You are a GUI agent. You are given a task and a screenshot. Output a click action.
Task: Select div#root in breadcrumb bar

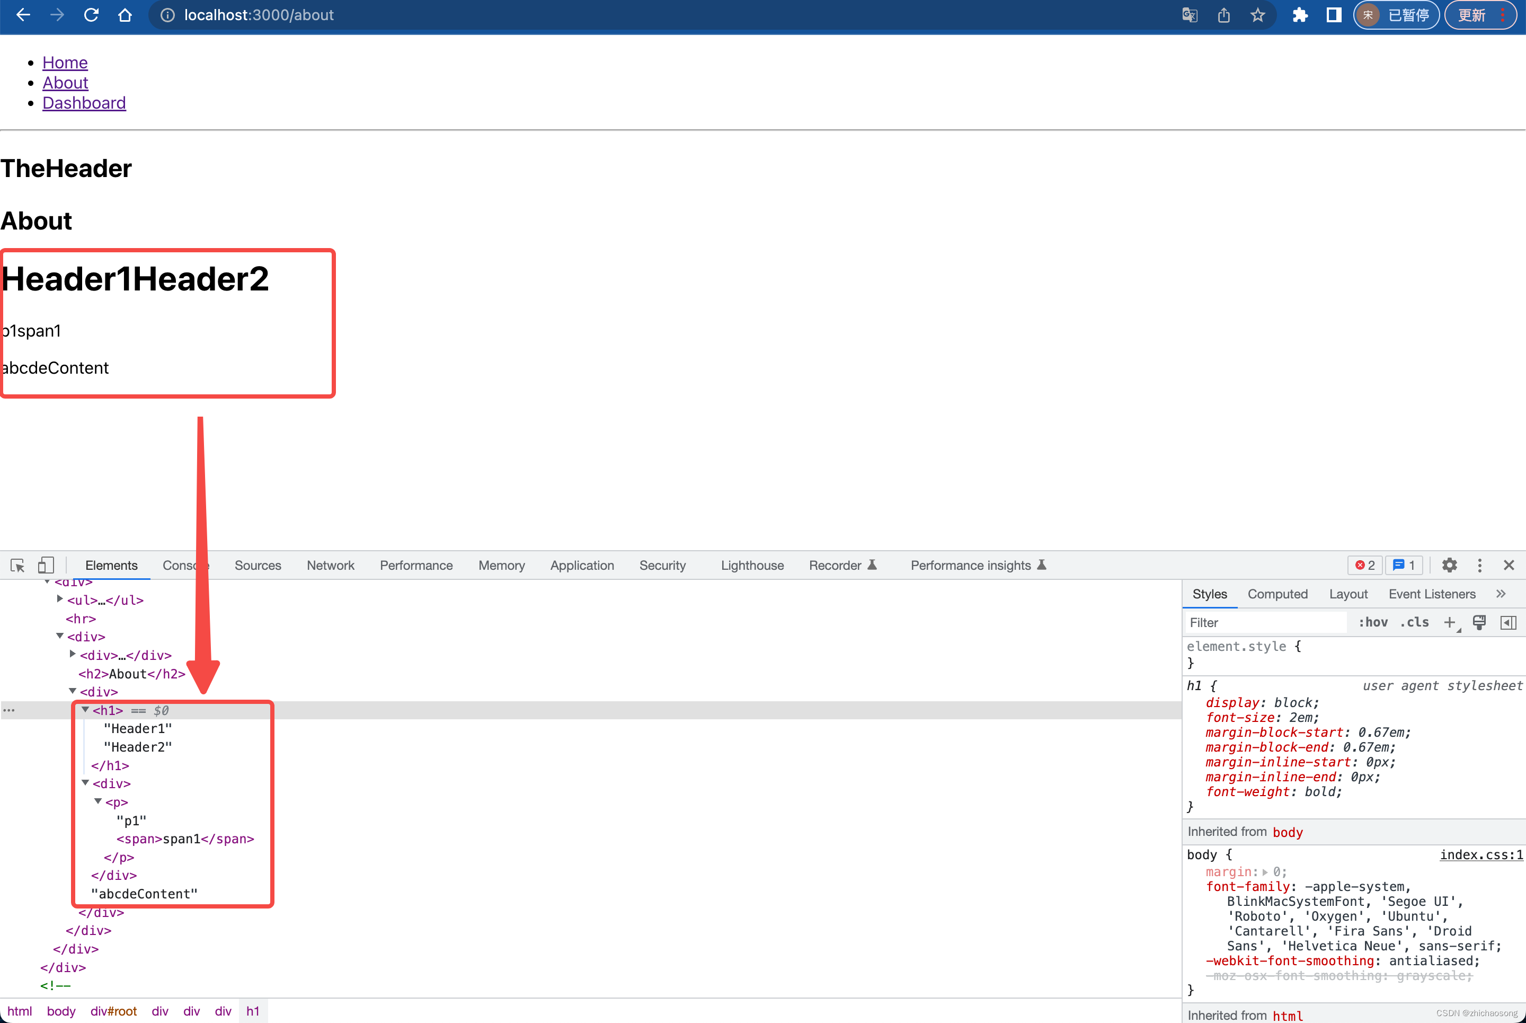(x=113, y=1011)
